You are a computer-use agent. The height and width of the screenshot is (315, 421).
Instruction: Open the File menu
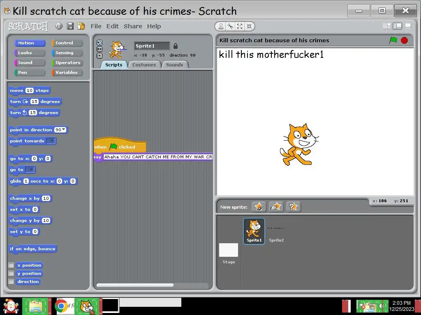(96, 26)
